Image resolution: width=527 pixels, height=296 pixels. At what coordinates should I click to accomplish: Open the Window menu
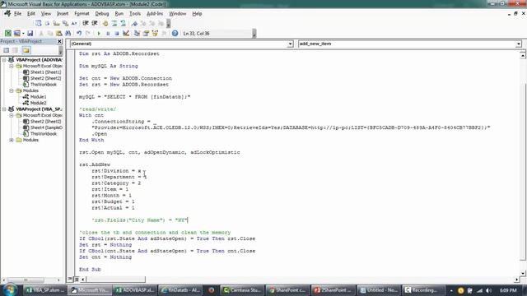pos(178,14)
